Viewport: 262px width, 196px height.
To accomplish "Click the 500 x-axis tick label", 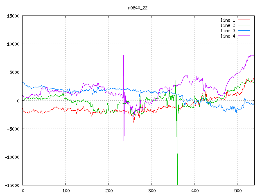I will click(237, 191).
